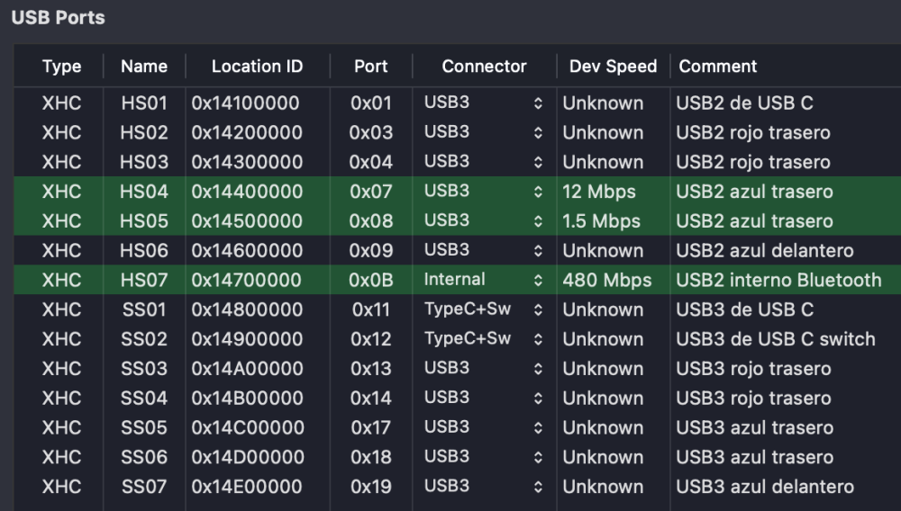Select port name SS06
901x511 pixels.
coord(144,458)
